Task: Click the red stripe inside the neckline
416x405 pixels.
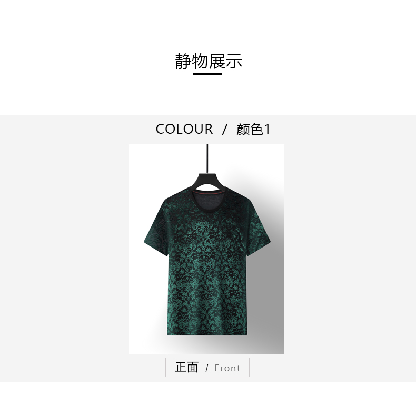Action: [x=207, y=193]
